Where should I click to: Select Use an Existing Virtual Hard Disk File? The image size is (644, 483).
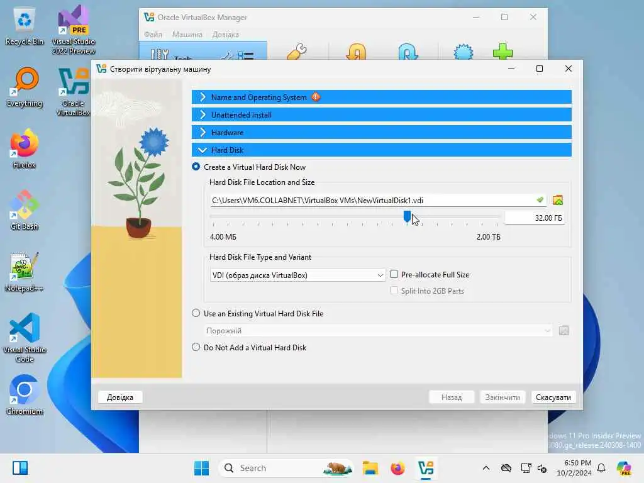(x=196, y=313)
